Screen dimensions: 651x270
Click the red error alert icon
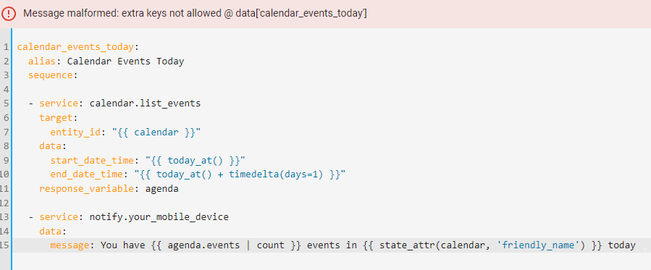[8, 13]
